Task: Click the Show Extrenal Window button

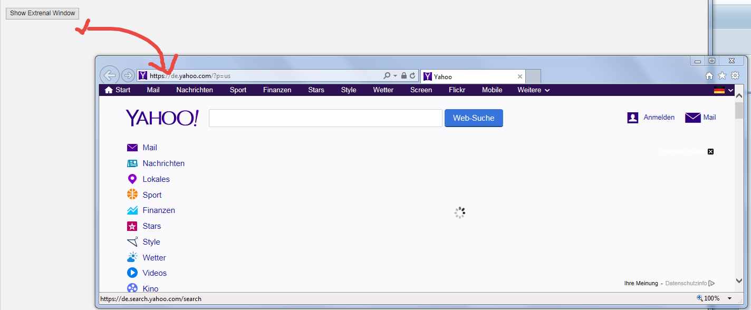Action: [x=42, y=13]
